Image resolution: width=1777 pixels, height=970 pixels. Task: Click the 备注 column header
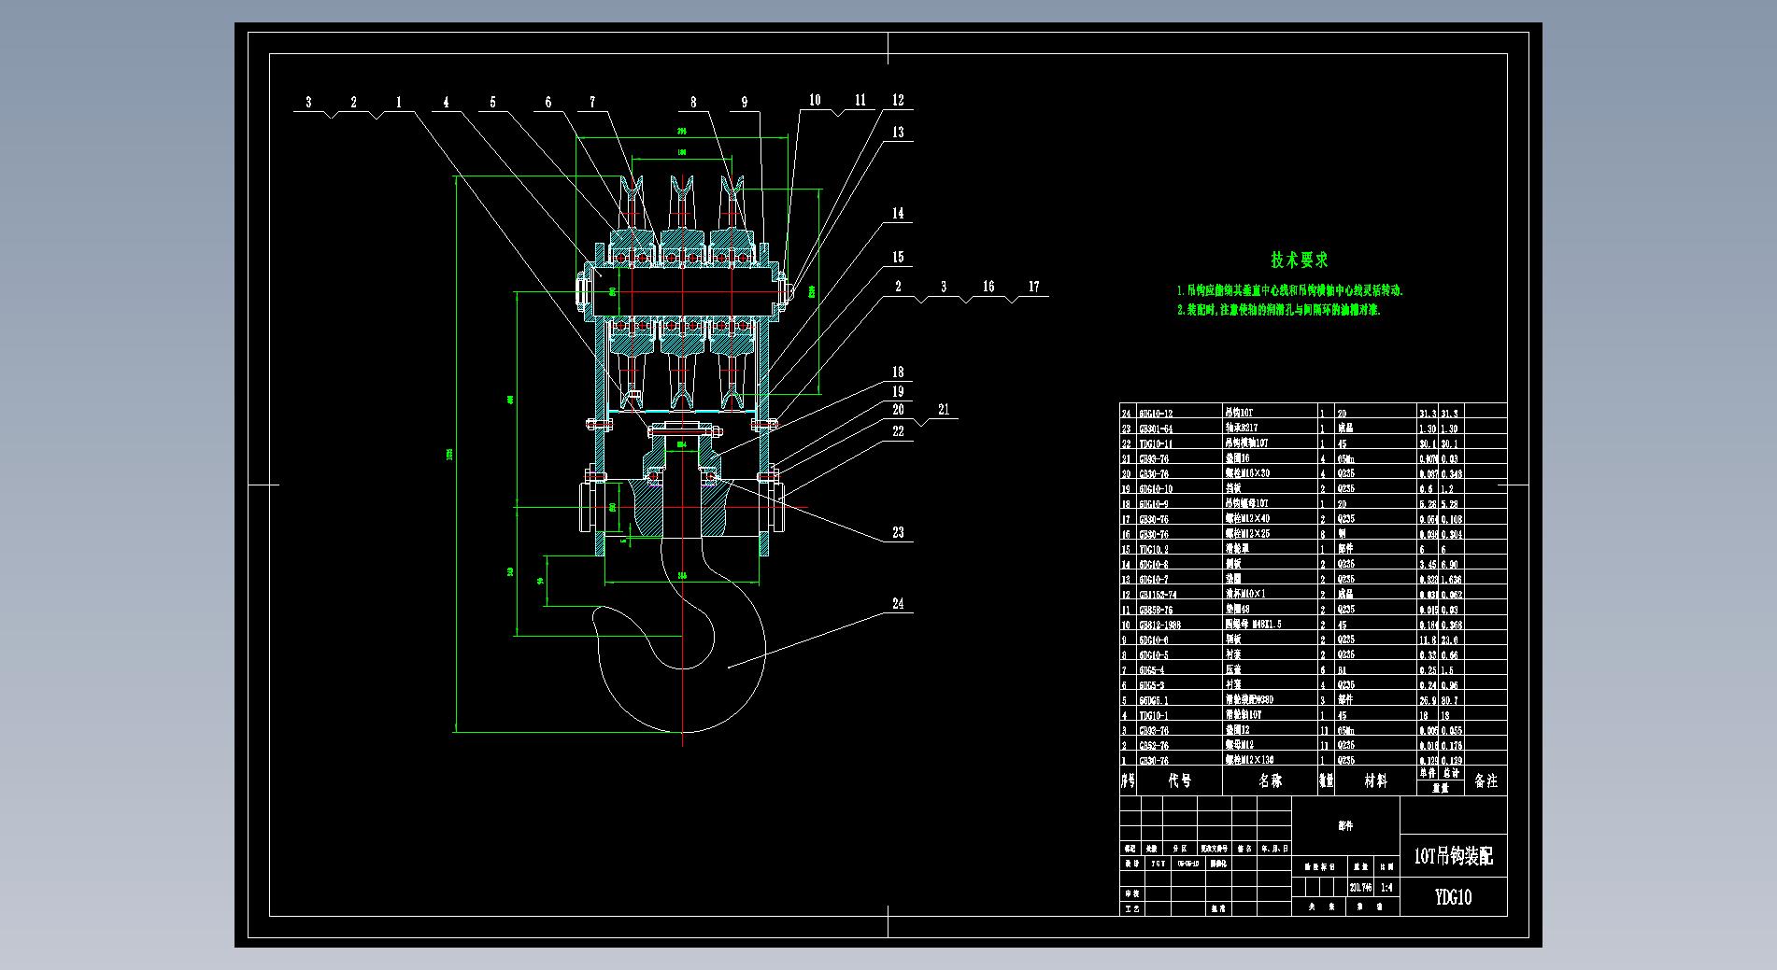click(x=1486, y=781)
